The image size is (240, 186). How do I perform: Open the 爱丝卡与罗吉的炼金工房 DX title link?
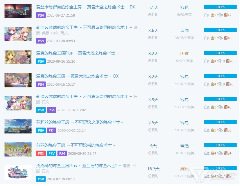86,7
